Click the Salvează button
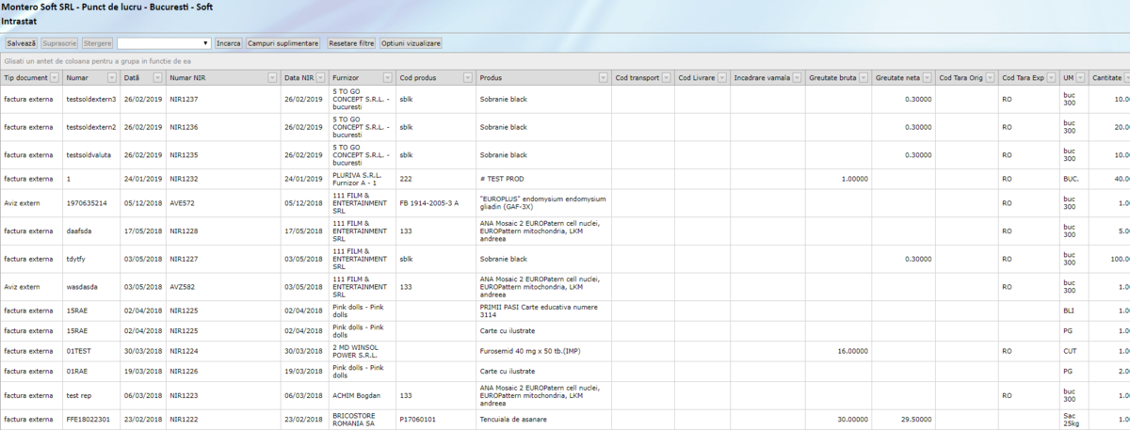The image size is (1130, 430). [x=22, y=43]
